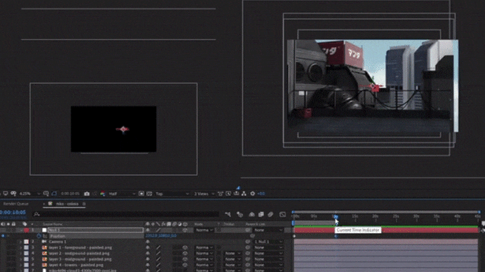
Task: Click the Position value 2352.0, 1080.0, 0.0
Action: 161,236
